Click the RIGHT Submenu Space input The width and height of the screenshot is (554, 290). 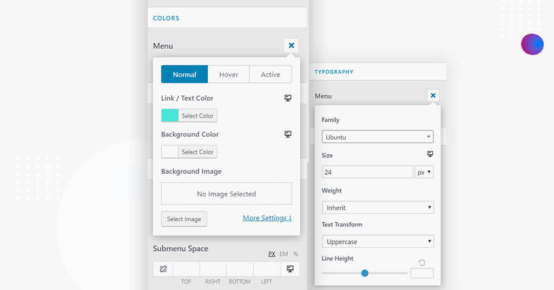click(213, 269)
